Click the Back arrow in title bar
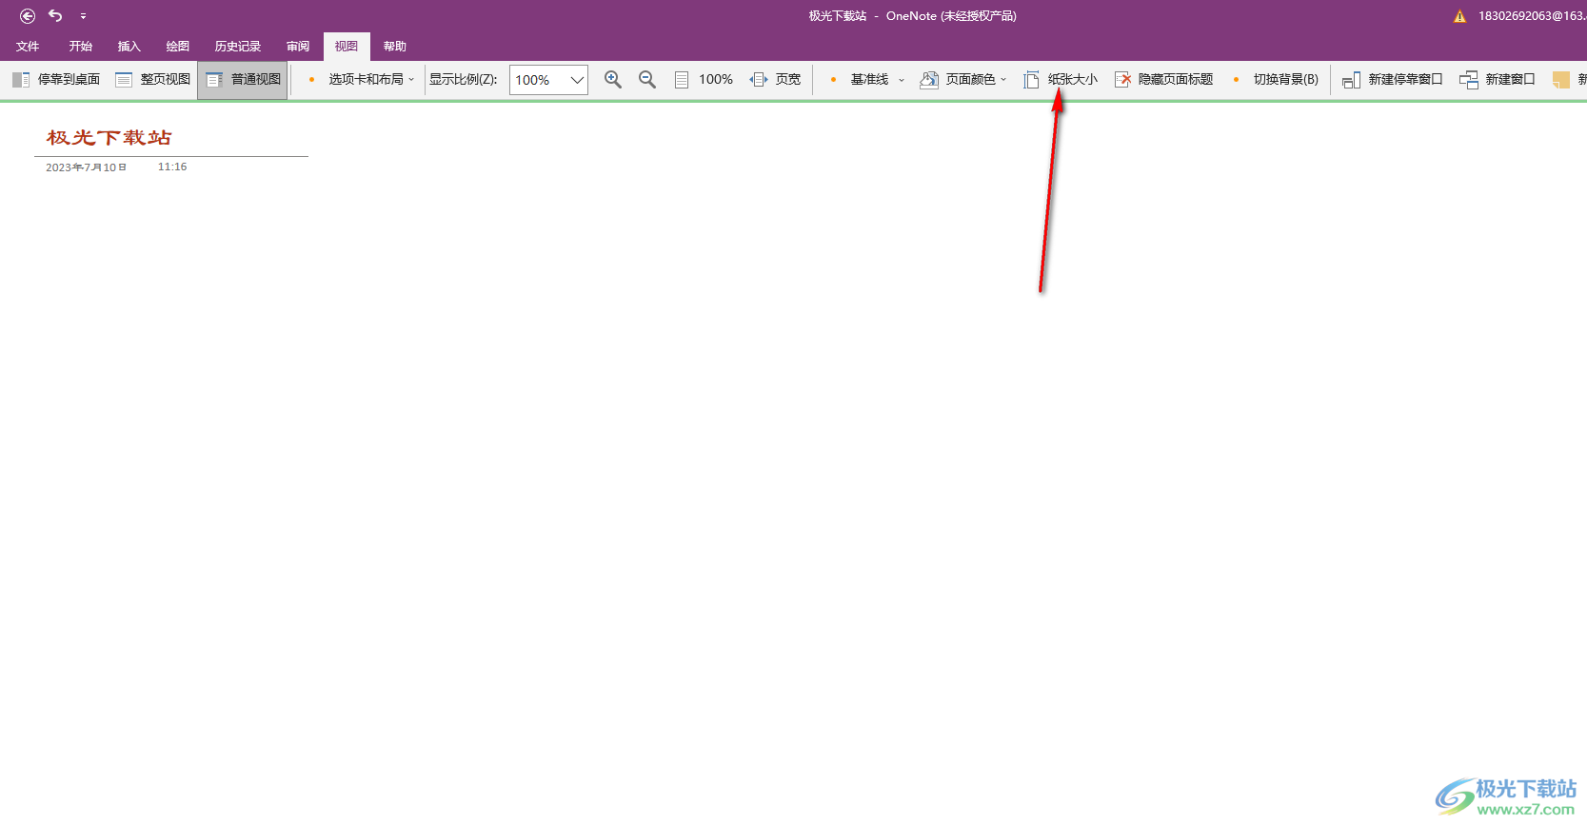The image size is (1587, 825). pyautogui.click(x=28, y=16)
